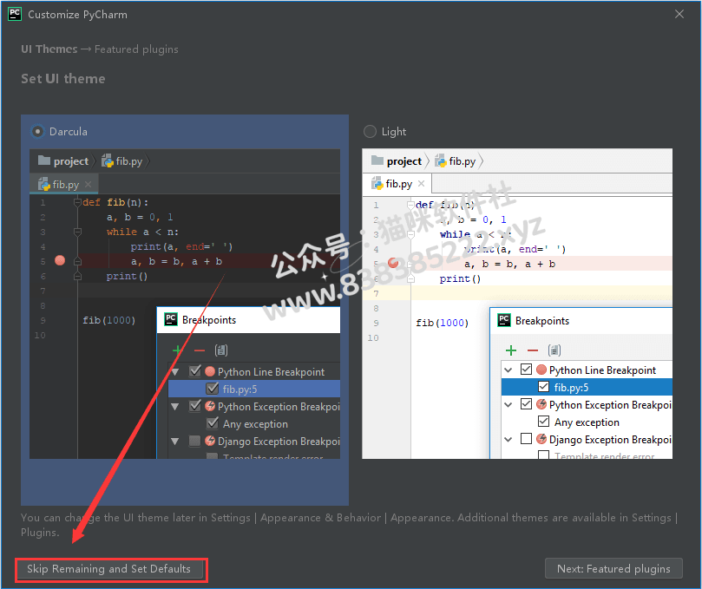Image resolution: width=702 pixels, height=589 pixels.
Task: Toggle Python Line Breakpoint checkbox in Light preview
Action: tap(526, 370)
